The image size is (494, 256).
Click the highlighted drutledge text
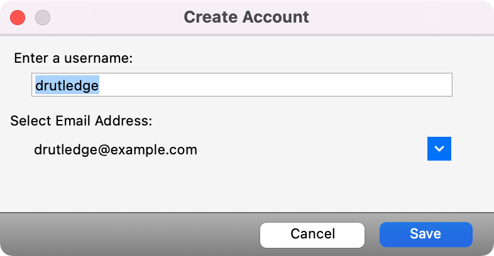[67, 85]
